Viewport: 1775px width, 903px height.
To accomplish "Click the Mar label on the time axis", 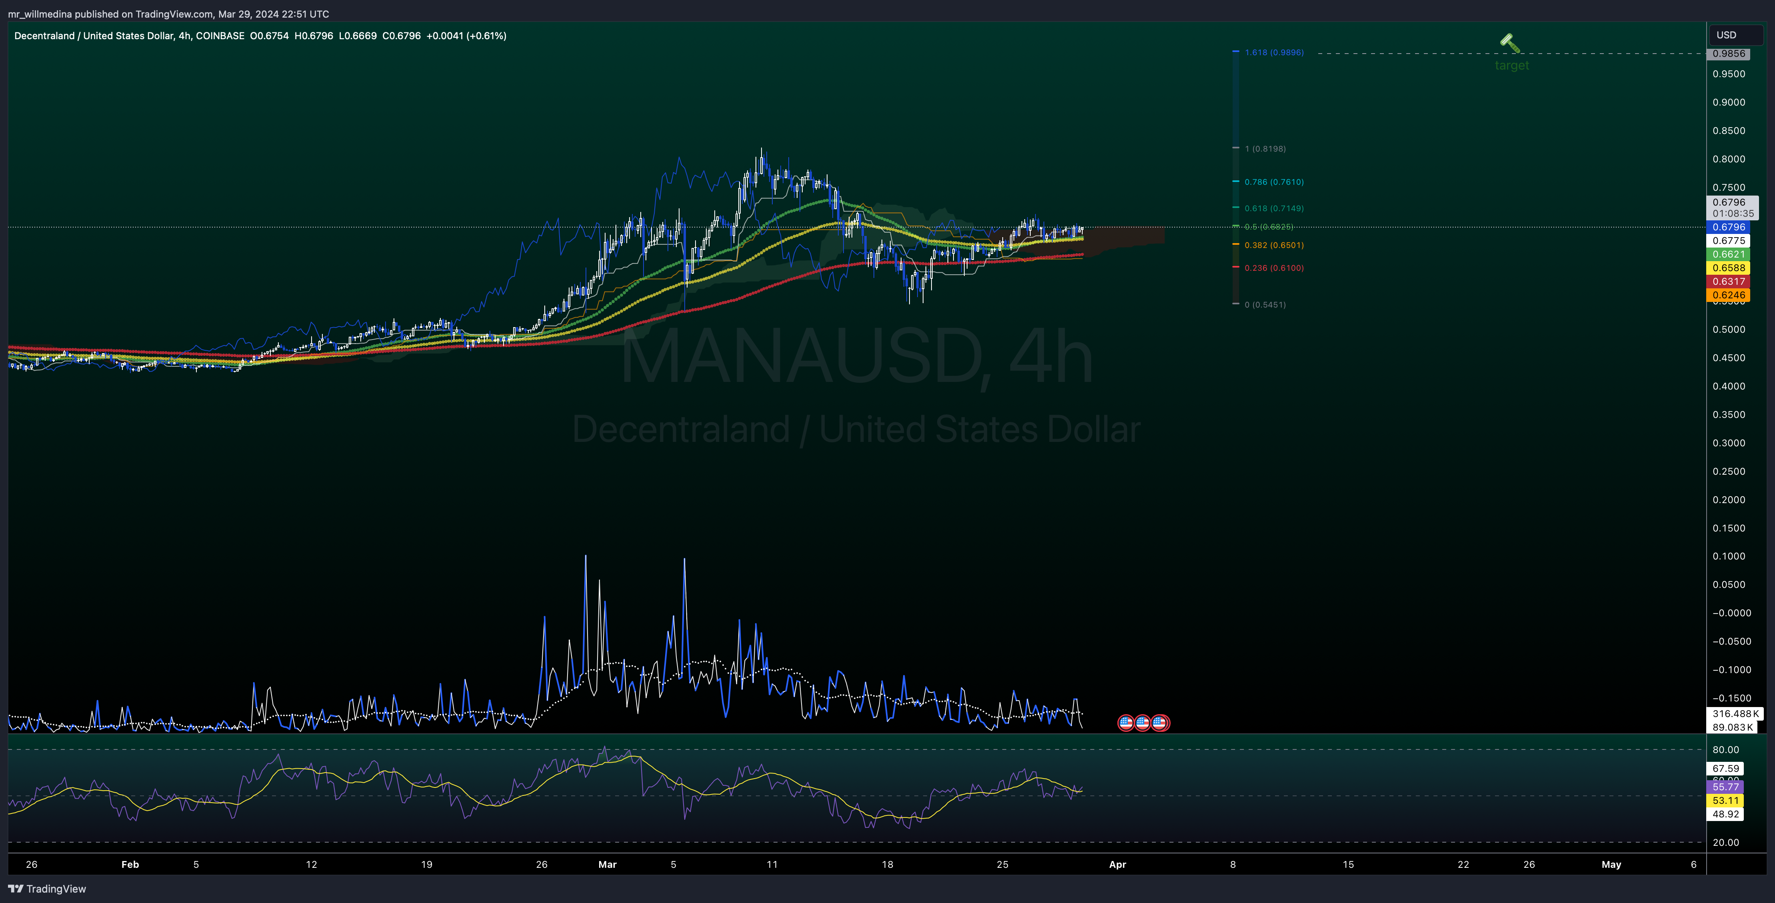I will [x=607, y=865].
